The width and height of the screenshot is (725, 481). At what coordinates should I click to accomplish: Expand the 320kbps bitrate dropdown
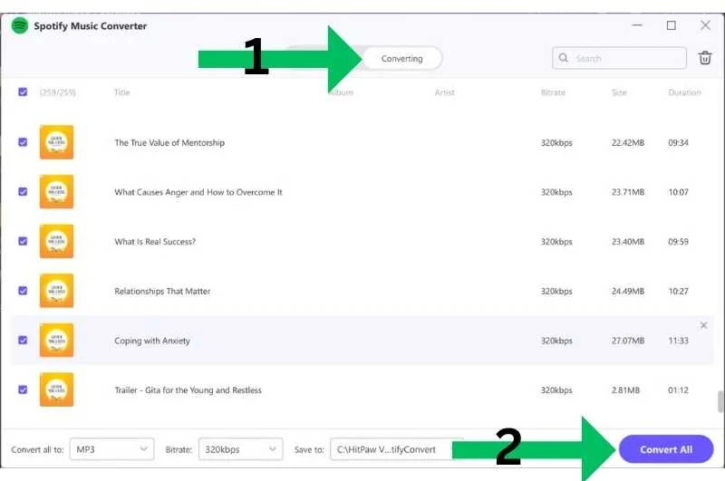pyautogui.click(x=240, y=449)
